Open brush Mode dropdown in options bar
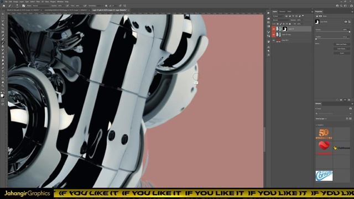354x199 pixels. click(40, 6)
